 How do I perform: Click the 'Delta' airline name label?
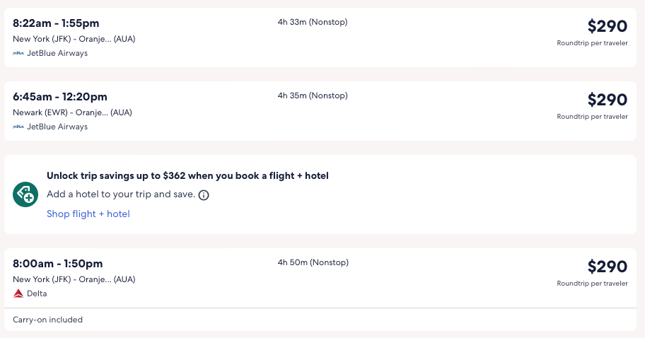click(37, 293)
